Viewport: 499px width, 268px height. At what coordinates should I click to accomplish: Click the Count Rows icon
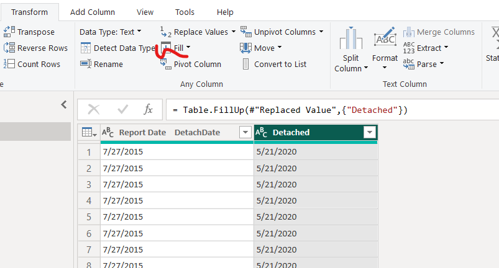coord(9,64)
